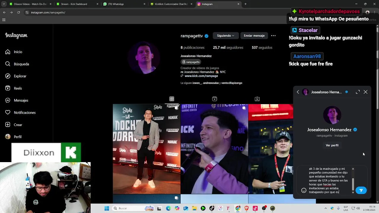The height and width of the screenshot is (213, 379).
Task: Click ESP LAA language indicator
Action: pyautogui.click(x=346, y=208)
